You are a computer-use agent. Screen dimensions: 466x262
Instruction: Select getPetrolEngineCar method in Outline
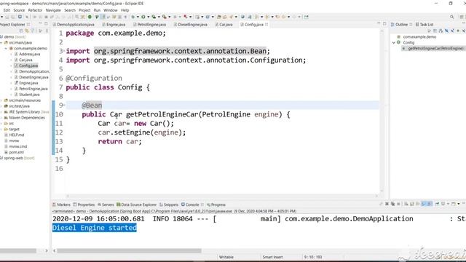coord(435,48)
